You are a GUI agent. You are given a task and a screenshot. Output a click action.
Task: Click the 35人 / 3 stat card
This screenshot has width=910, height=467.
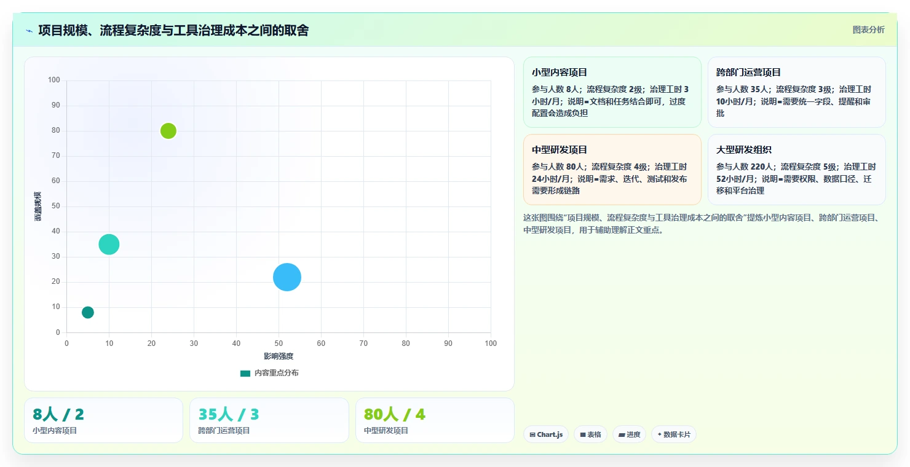(269, 420)
